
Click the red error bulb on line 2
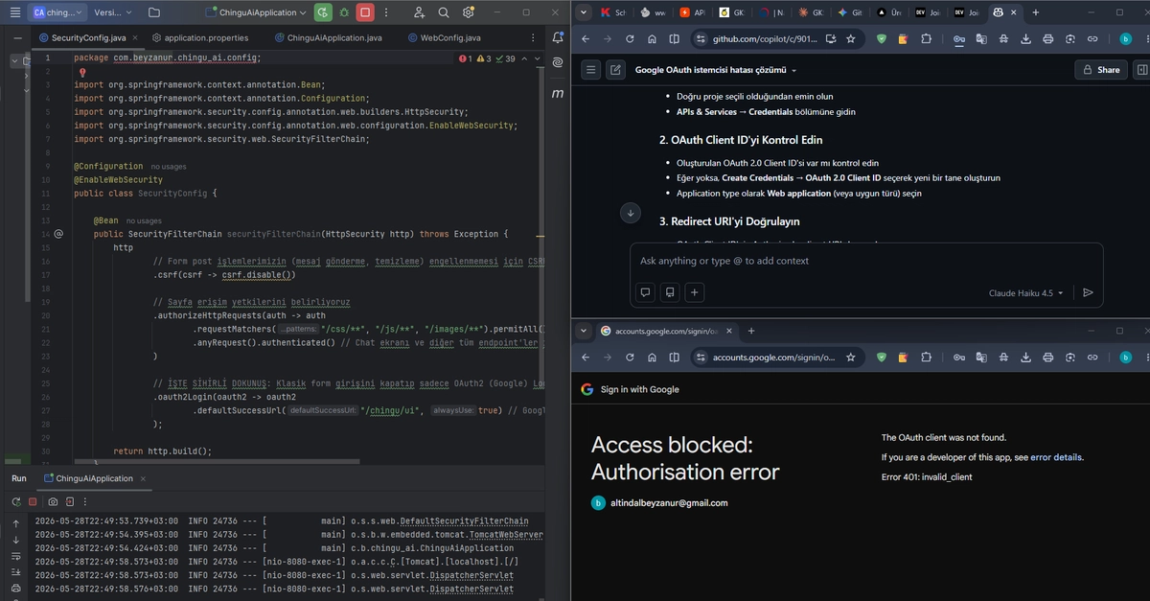[x=82, y=72]
